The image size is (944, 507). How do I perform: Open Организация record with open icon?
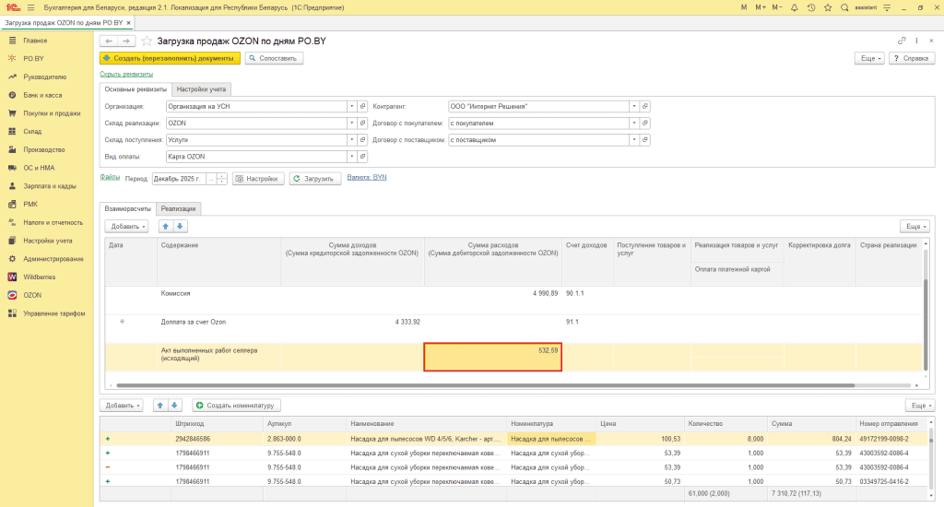click(362, 106)
